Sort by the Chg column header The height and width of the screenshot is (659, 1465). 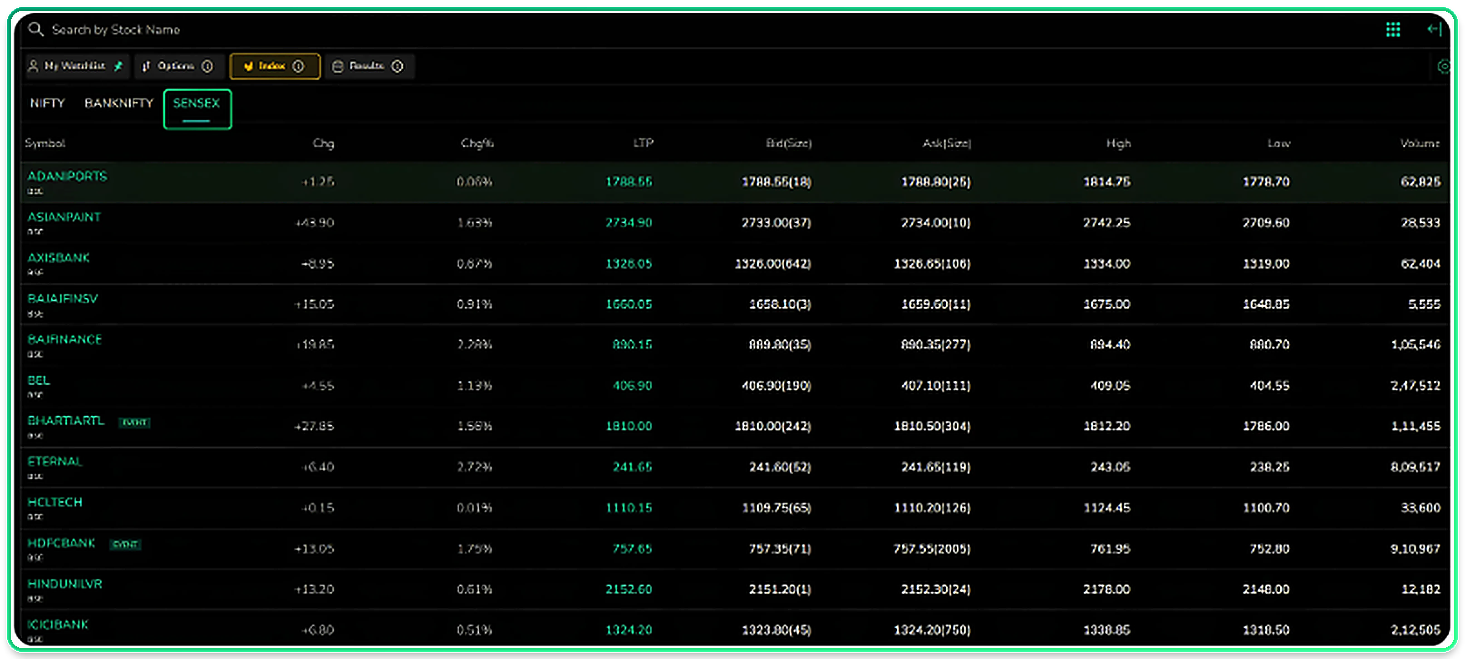324,143
